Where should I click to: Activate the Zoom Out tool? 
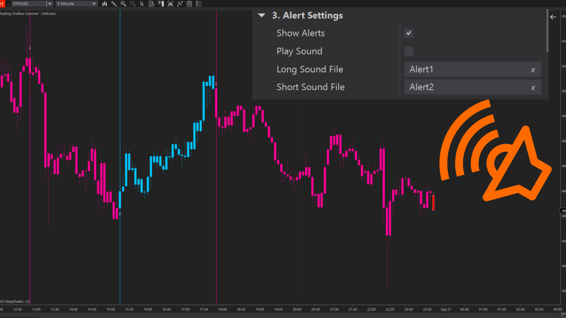click(x=132, y=4)
